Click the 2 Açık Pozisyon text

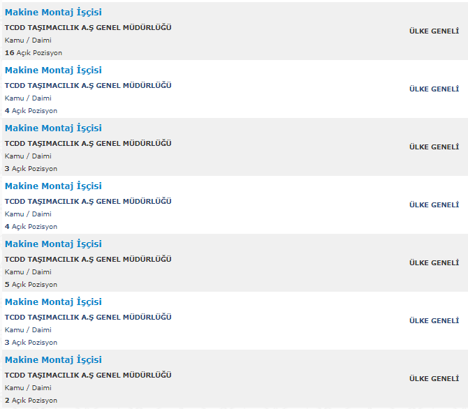pyautogui.click(x=31, y=400)
